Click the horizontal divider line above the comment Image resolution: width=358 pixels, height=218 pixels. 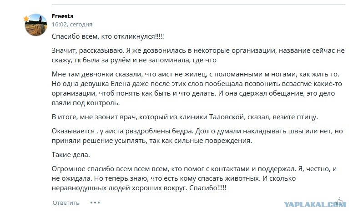tap(198, 5)
